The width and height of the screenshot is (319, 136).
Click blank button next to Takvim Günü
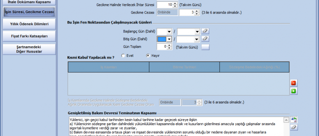coord(206,47)
